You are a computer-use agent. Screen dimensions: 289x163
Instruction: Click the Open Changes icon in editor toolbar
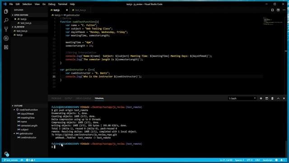click(x=272, y=10)
